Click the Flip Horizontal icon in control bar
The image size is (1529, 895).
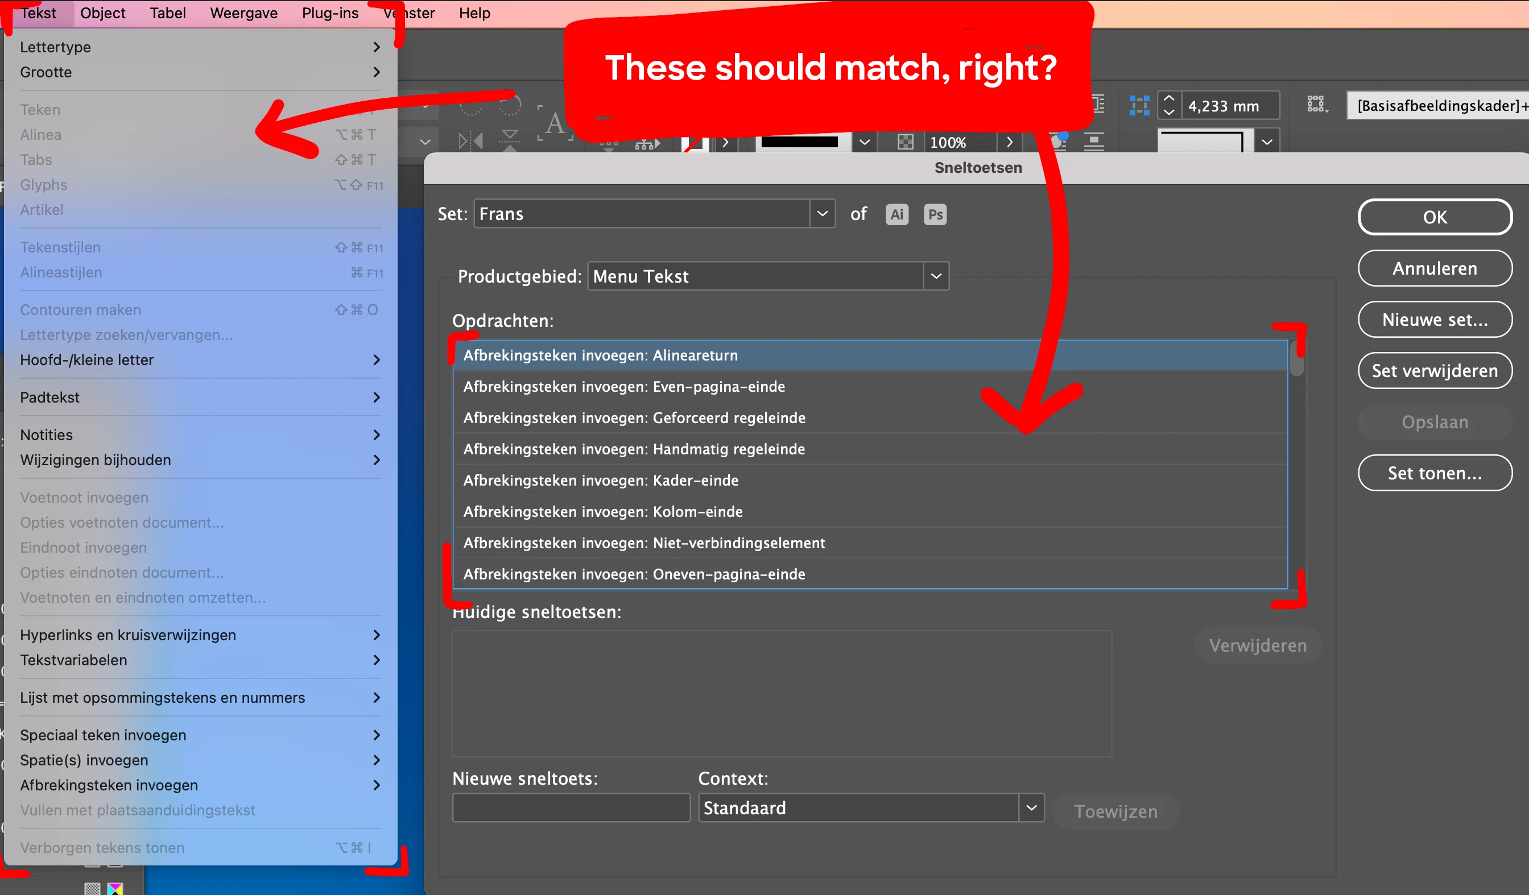click(x=470, y=141)
